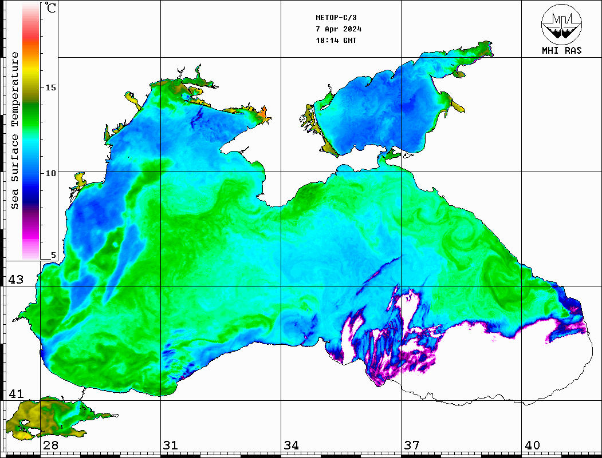This screenshot has width=602, height=458.
Task: Click the '7 Apr 2024' date text
Action: 339,29
